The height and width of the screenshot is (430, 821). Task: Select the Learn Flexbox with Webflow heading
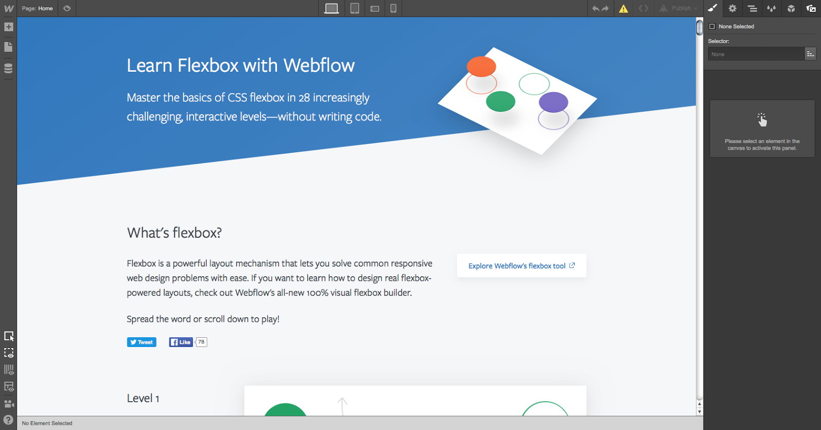pyautogui.click(x=241, y=66)
